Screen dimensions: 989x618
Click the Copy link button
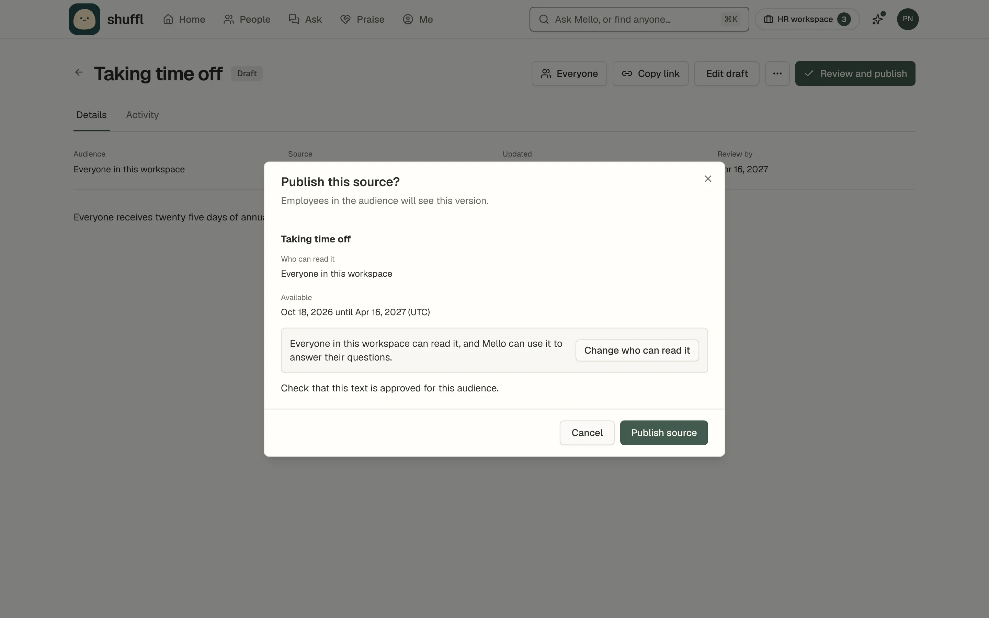click(x=650, y=73)
